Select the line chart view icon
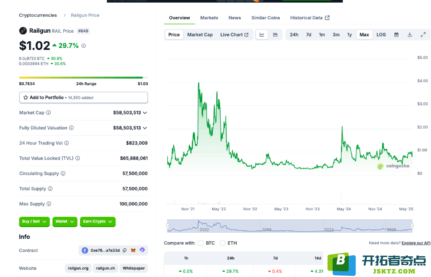Image resolution: width=431 pixels, height=277 pixels. coord(262,34)
